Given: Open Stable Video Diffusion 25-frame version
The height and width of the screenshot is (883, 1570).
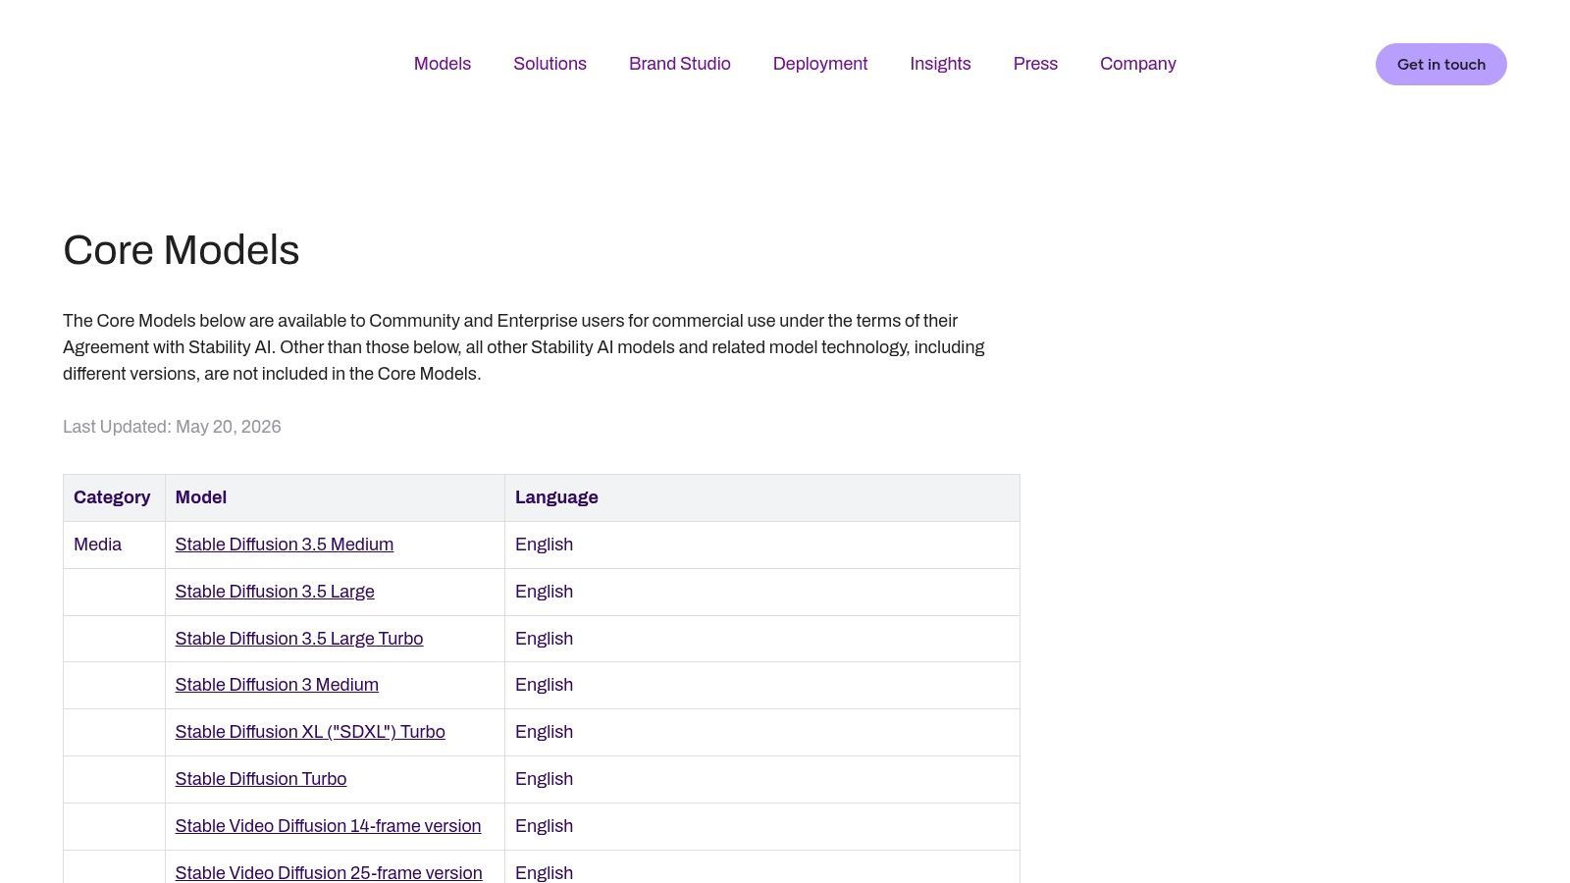Looking at the screenshot, I should pyautogui.click(x=329, y=873).
